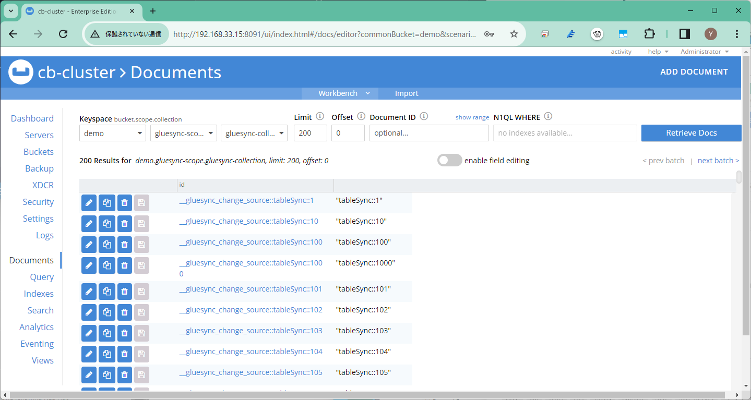Image resolution: width=751 pixels, height=400 pixels.
Task: Open document link __gluesync_change_source::tableSync::104
Action: (x=251, y=351)
